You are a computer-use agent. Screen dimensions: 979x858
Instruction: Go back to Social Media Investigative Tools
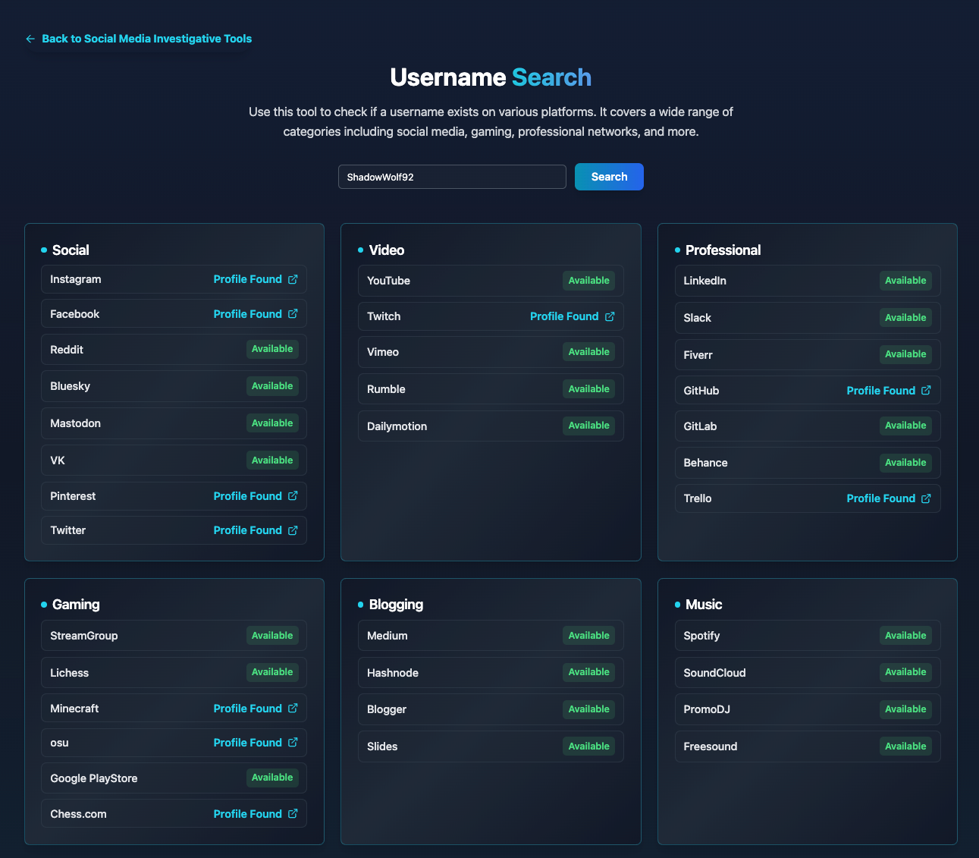(x=146, y=39)
